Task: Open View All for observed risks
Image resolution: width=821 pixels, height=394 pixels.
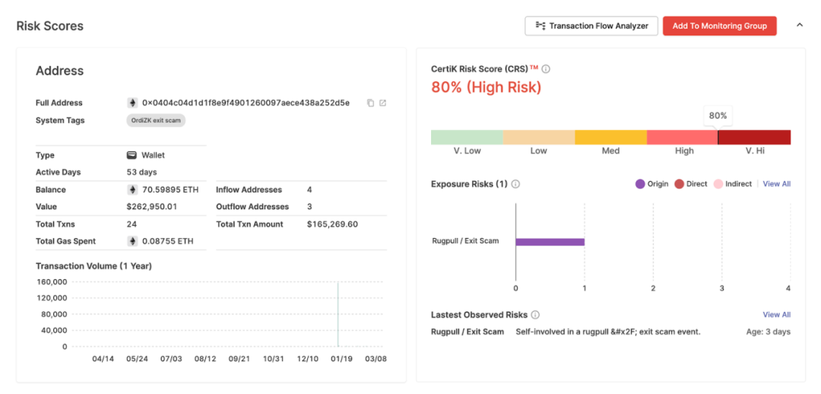Action: click(776, 315)
